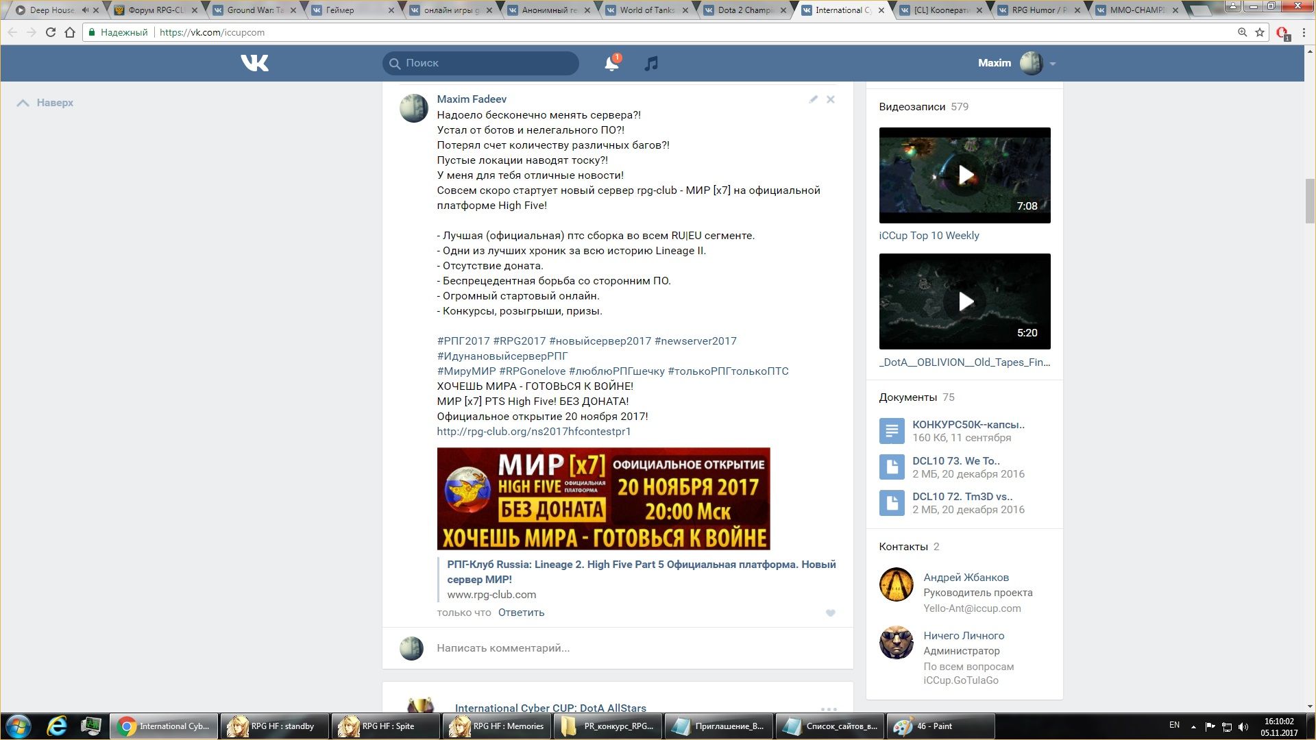
Task: Open the Opera-style extension icon
Action: click(x=1282, y=33)
